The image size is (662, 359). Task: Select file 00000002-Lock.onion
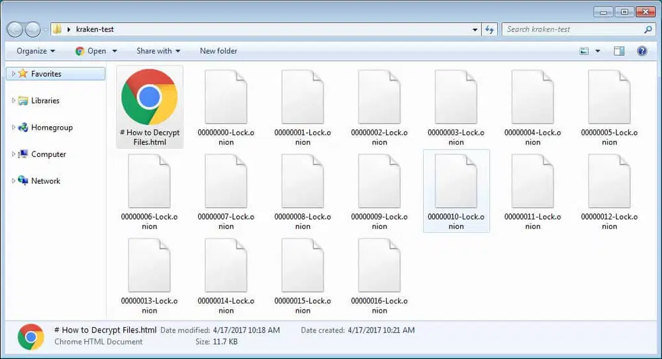tap(379, 107)
